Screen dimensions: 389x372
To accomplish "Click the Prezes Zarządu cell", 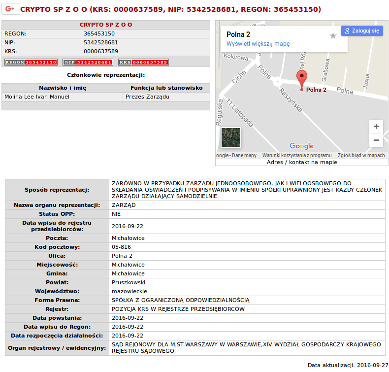I will tap(166, 97).
